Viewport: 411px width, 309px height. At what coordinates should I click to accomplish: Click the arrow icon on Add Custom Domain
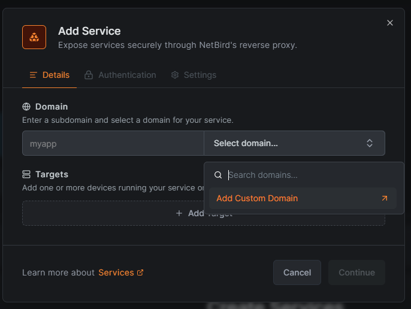[x=385, y=198]
